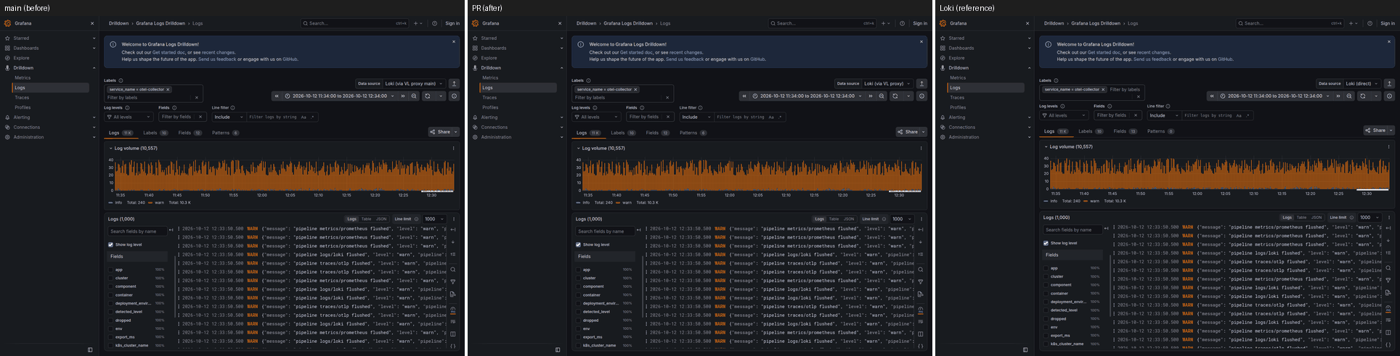The image size is (1400, 356).
Task: Open Log volume panel menu in main (before)
Action: (454, 148)
